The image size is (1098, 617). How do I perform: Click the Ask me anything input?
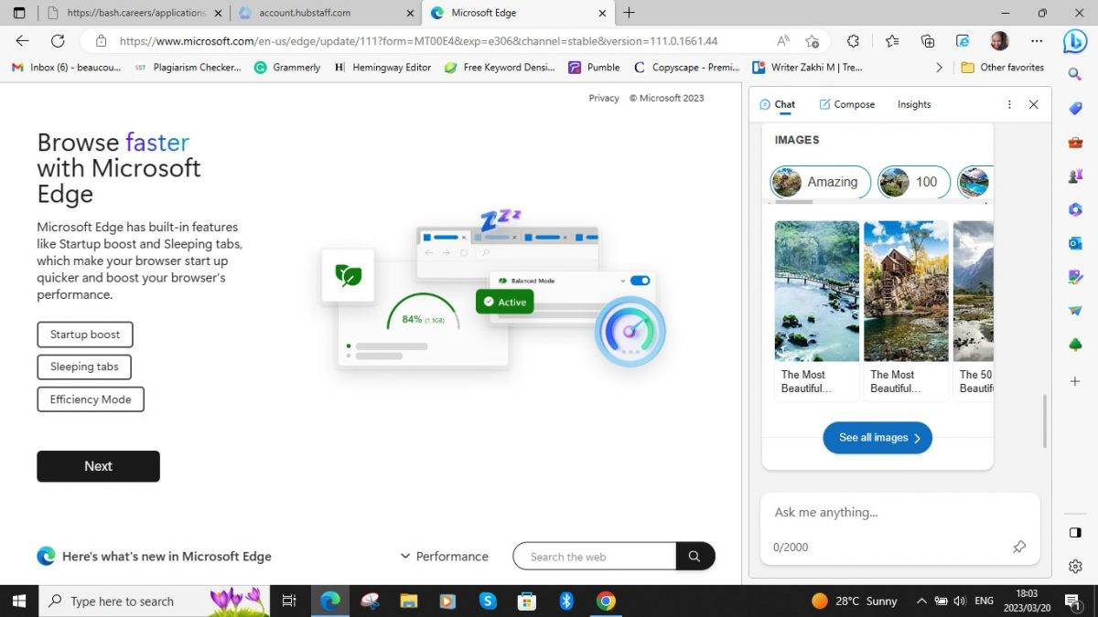[x=900, y=513]
